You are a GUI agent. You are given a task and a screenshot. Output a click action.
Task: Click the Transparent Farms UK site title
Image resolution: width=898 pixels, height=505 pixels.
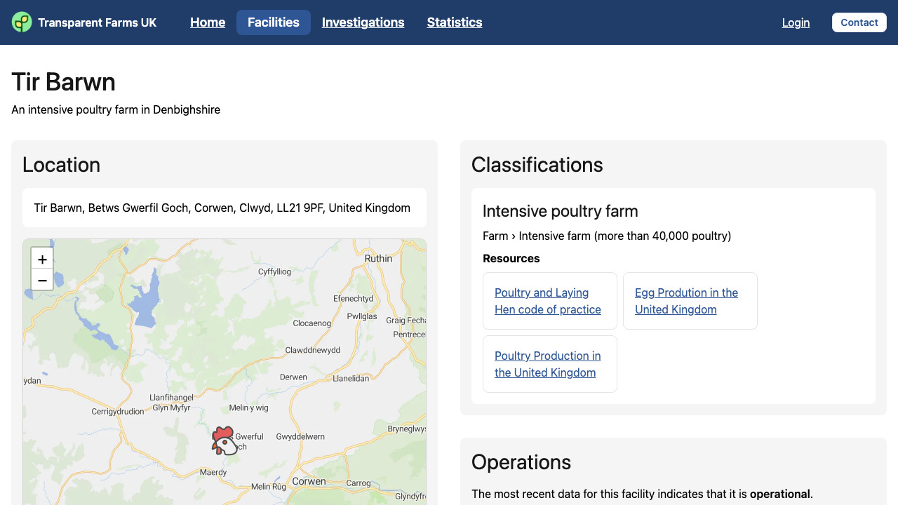tap(98, 22)
